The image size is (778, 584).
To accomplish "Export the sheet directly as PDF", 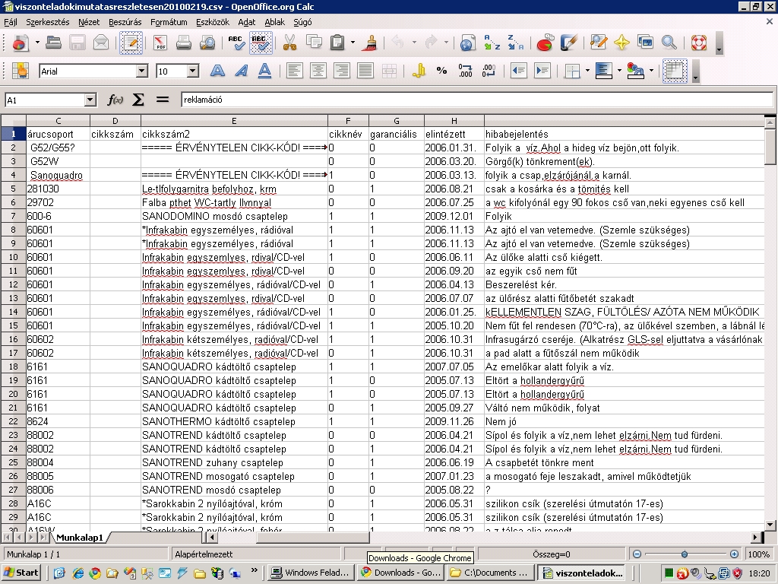I will click(x=160, y=43).
